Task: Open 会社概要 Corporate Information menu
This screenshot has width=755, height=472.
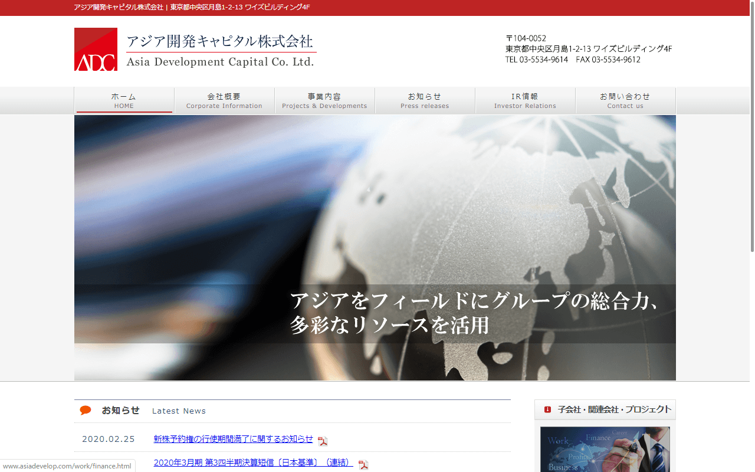Action: pyautogui.click(x=224, y=101)
